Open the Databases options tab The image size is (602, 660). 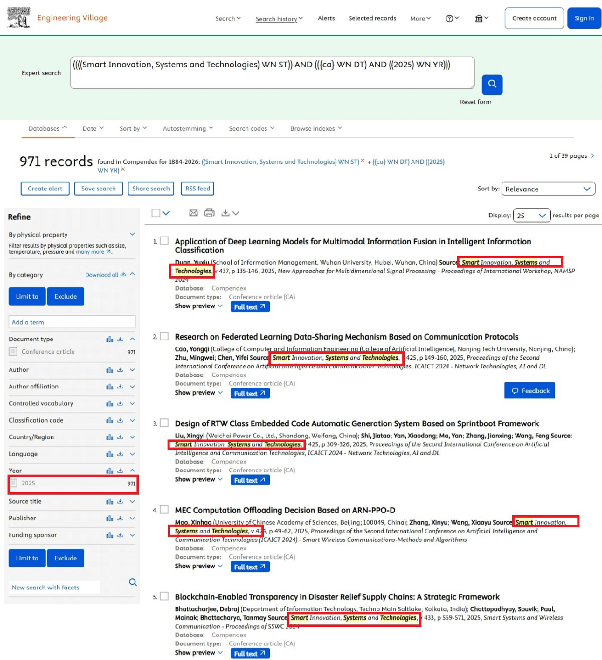coord(48,129)
